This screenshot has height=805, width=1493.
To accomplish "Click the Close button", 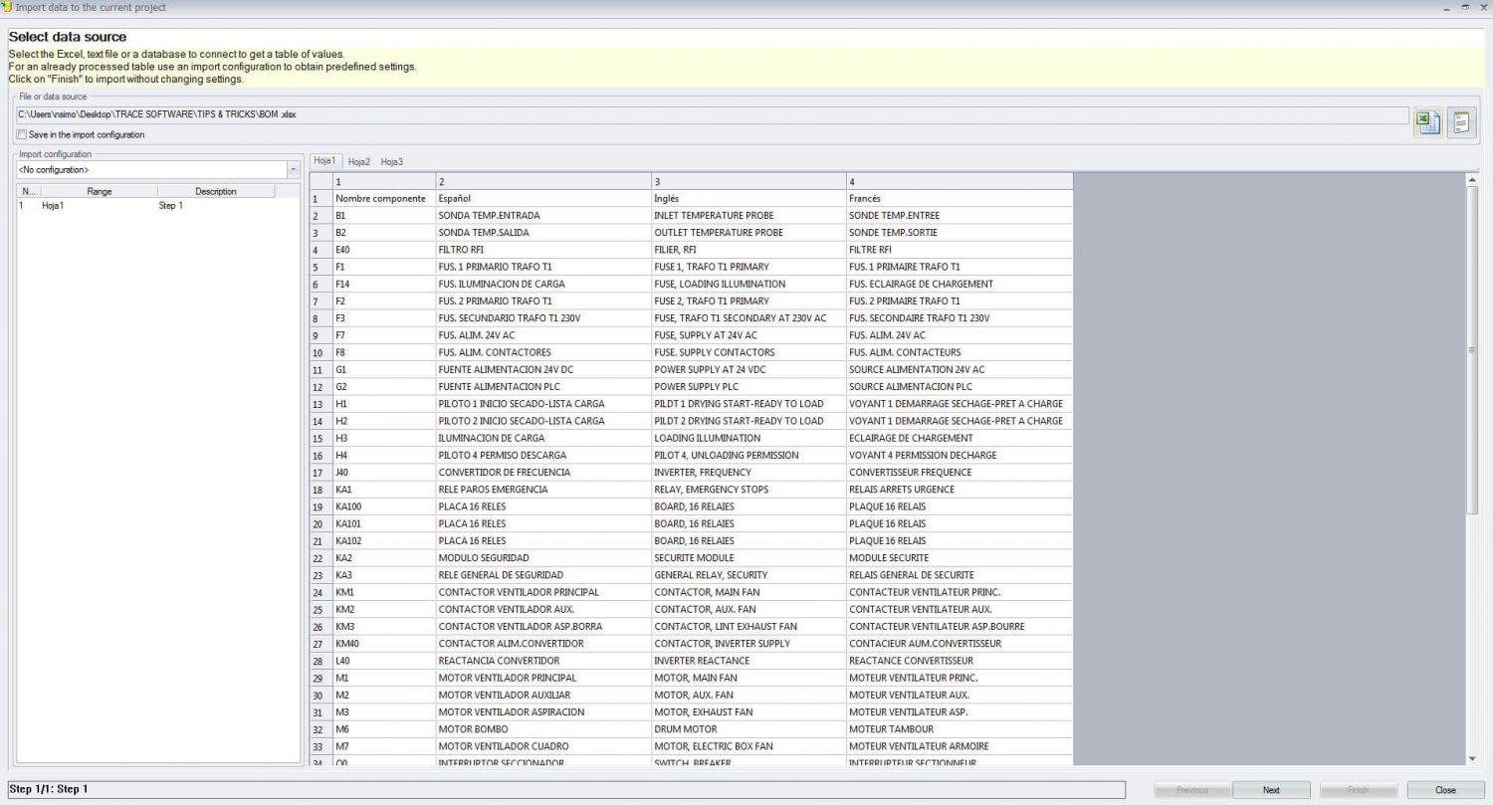I will (x=1445, y=790).
